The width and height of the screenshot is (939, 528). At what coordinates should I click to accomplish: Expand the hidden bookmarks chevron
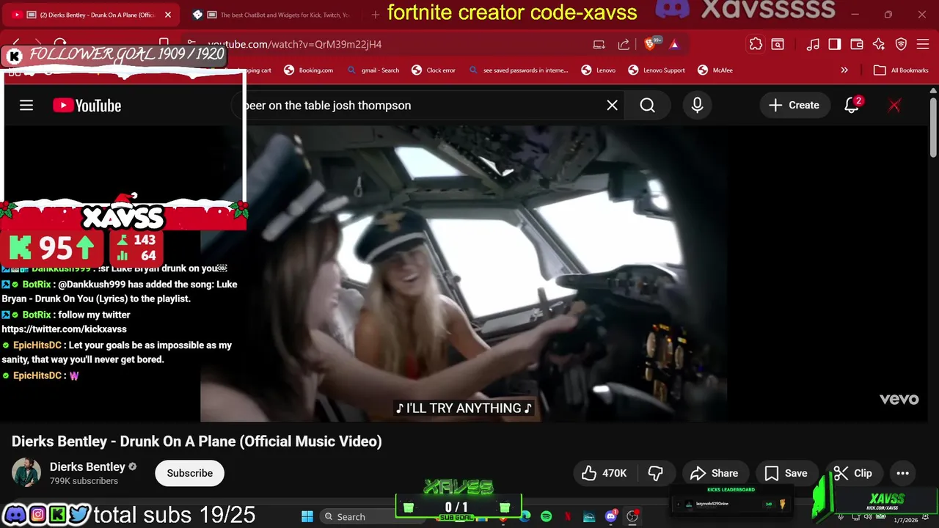(x=844, y=70)
